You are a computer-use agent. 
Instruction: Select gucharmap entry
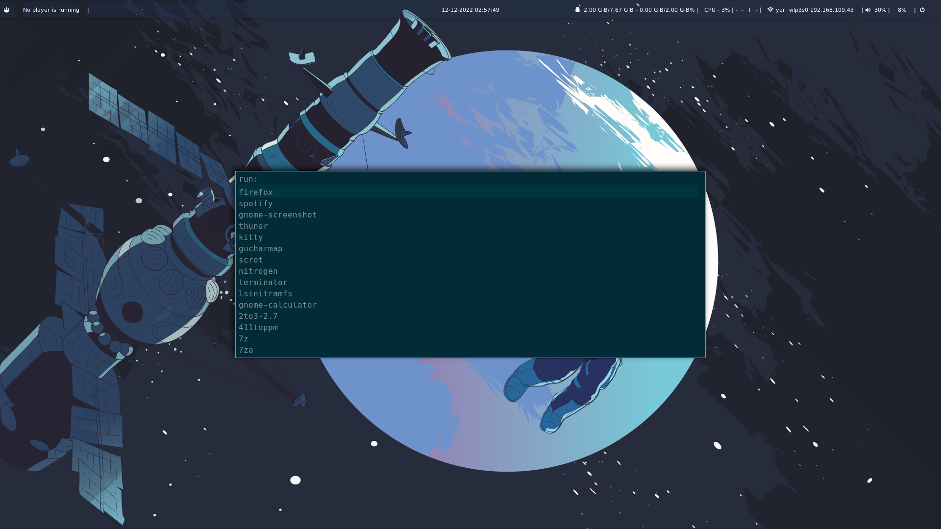coord(261,249)
